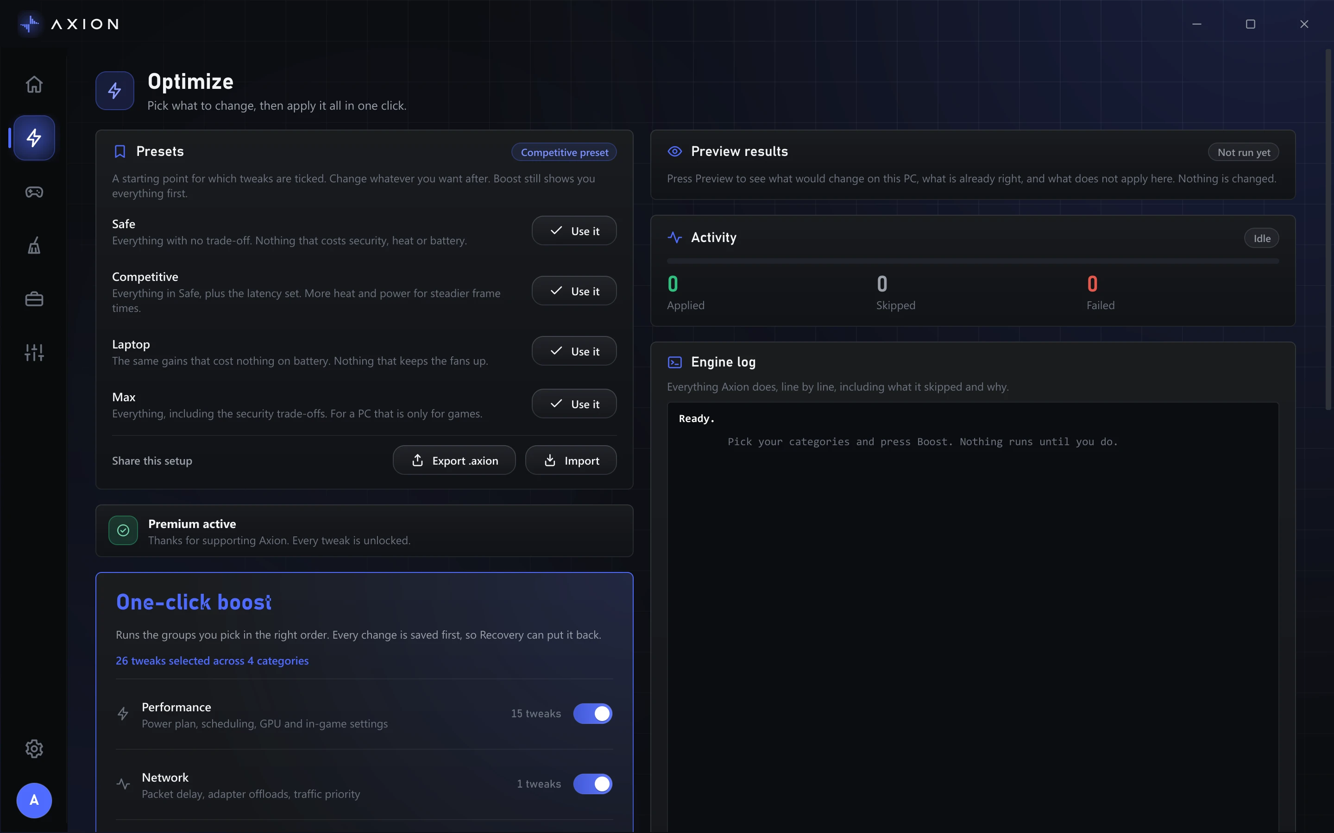Click the Performance lightning icon
Screen dimensions: 1334x833
(x=123, y=714)
